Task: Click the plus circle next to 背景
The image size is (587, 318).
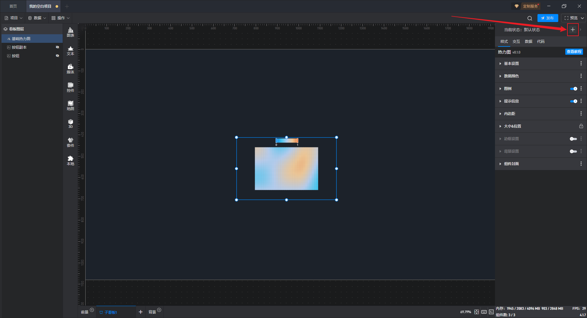Action: pyautogui.click(x=159, y=310)
